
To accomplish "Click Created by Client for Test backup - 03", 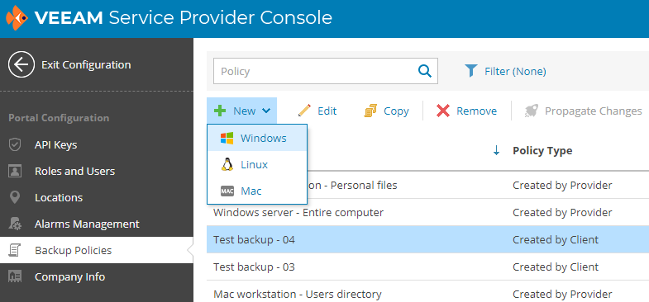I will [556, 267].
